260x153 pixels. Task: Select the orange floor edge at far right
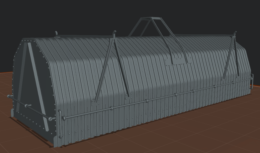click(x=256, y=86)
